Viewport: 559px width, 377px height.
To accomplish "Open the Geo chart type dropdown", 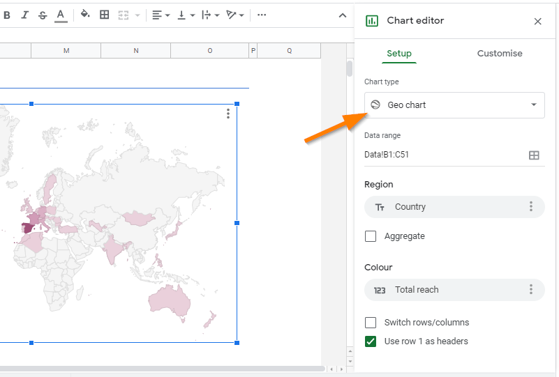I will 454,105.
